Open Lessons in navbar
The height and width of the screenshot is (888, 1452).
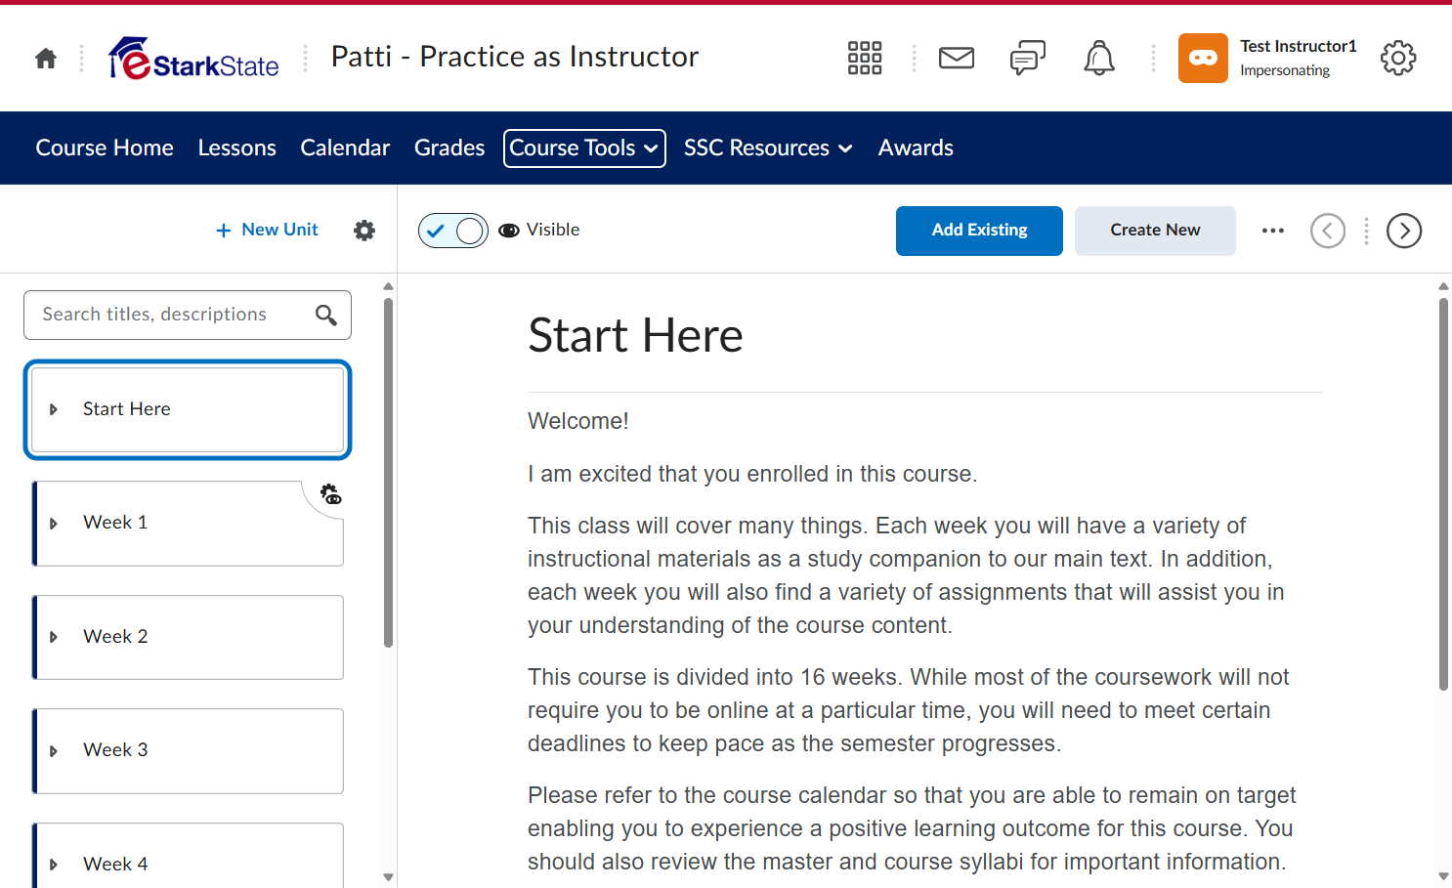pyautogui.click(x=237, y=148)
